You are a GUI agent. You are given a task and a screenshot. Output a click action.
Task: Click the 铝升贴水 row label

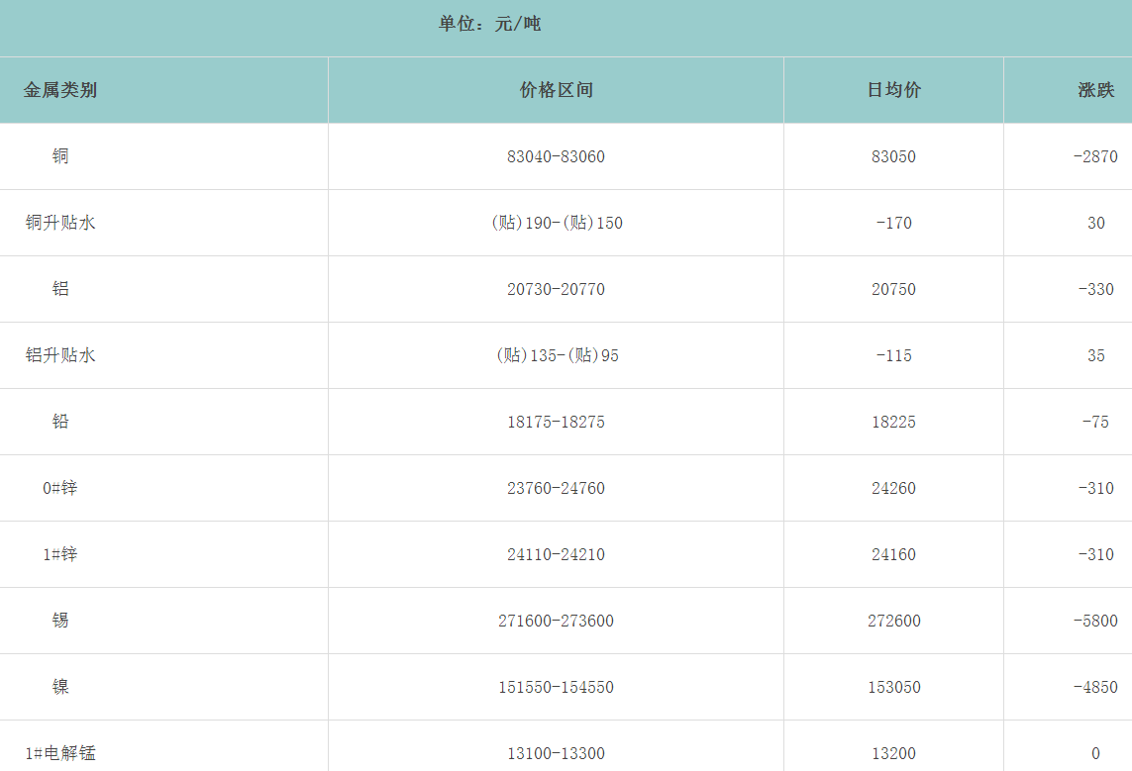(x=60, y=355)
